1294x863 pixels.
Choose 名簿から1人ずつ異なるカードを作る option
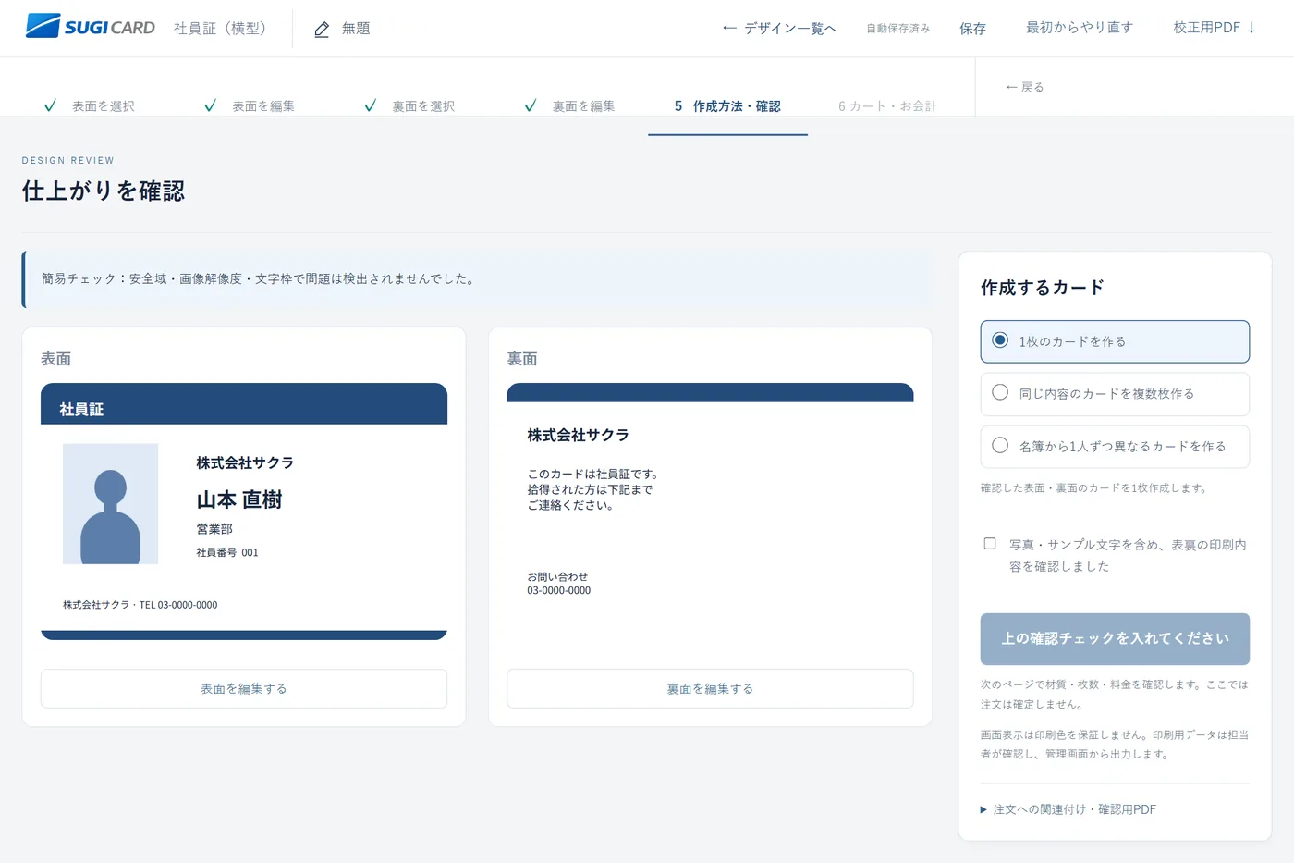(1115, 447)
